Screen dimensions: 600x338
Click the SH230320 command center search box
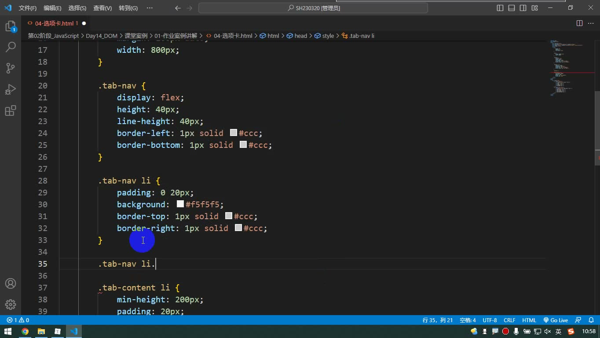tap(313, 8)
